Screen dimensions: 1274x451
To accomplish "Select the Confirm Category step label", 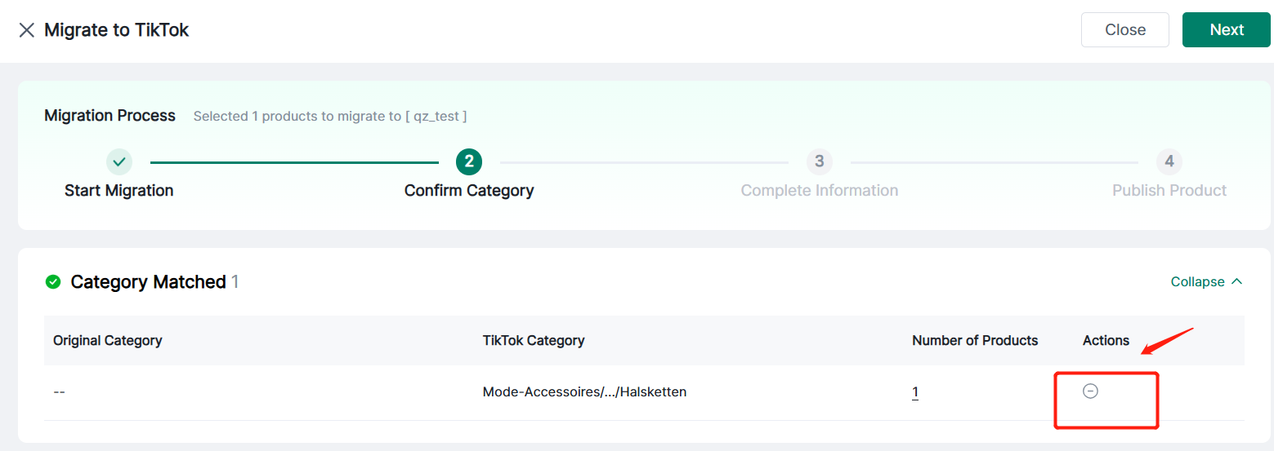I will 469,191.
